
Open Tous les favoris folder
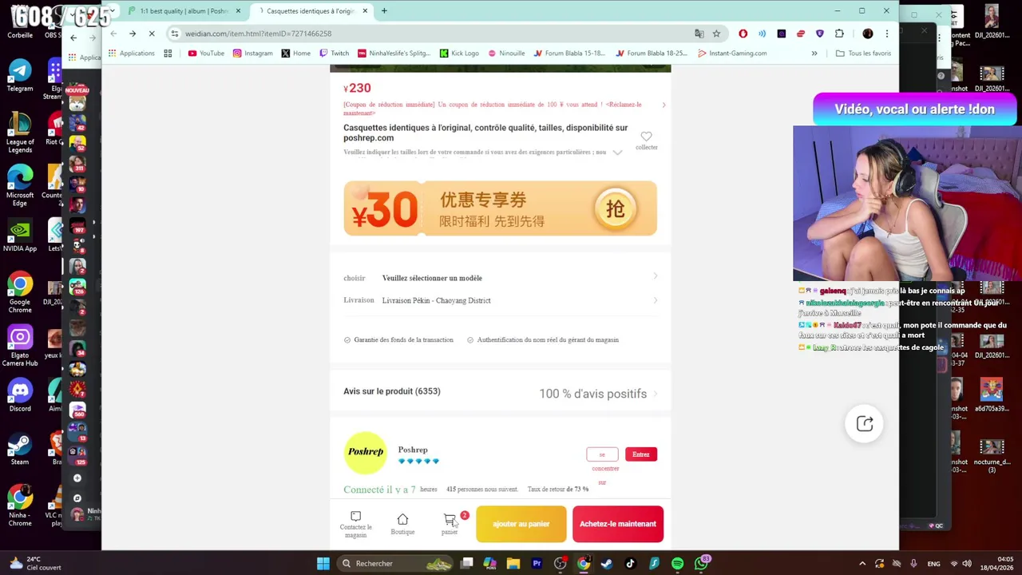point(863,54)
